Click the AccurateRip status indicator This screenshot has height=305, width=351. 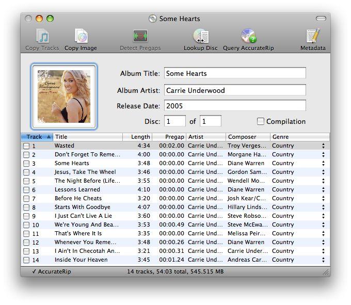click(52, 271)
